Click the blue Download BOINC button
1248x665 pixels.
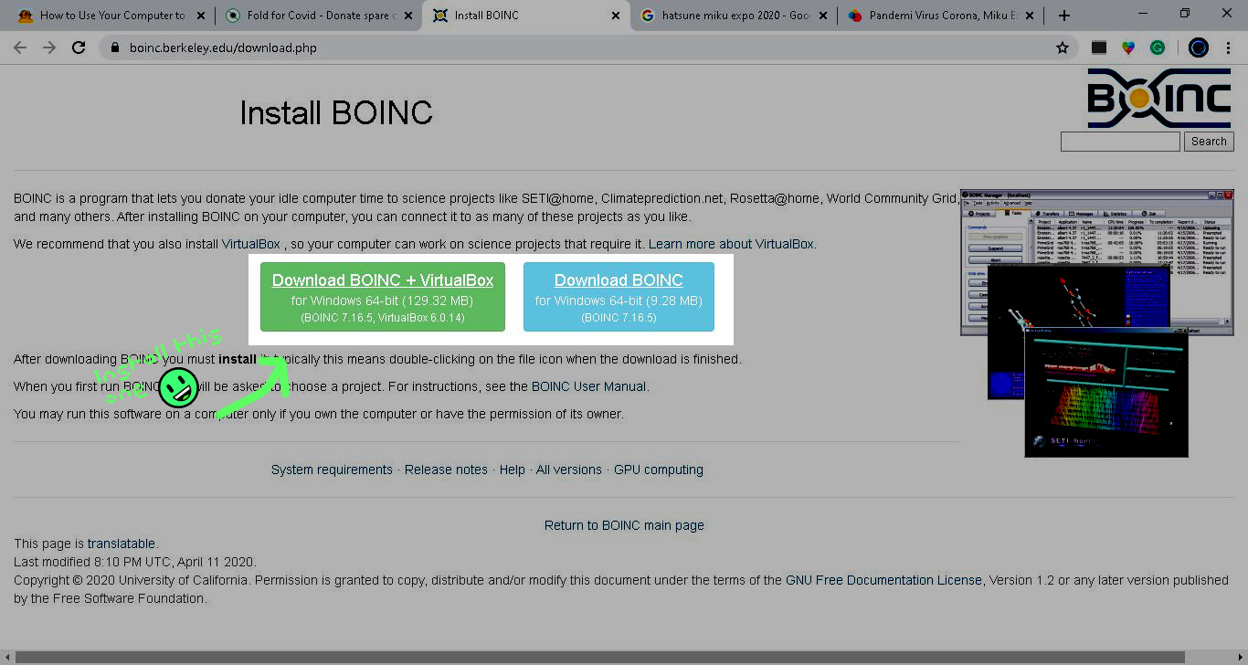(619, 297)
